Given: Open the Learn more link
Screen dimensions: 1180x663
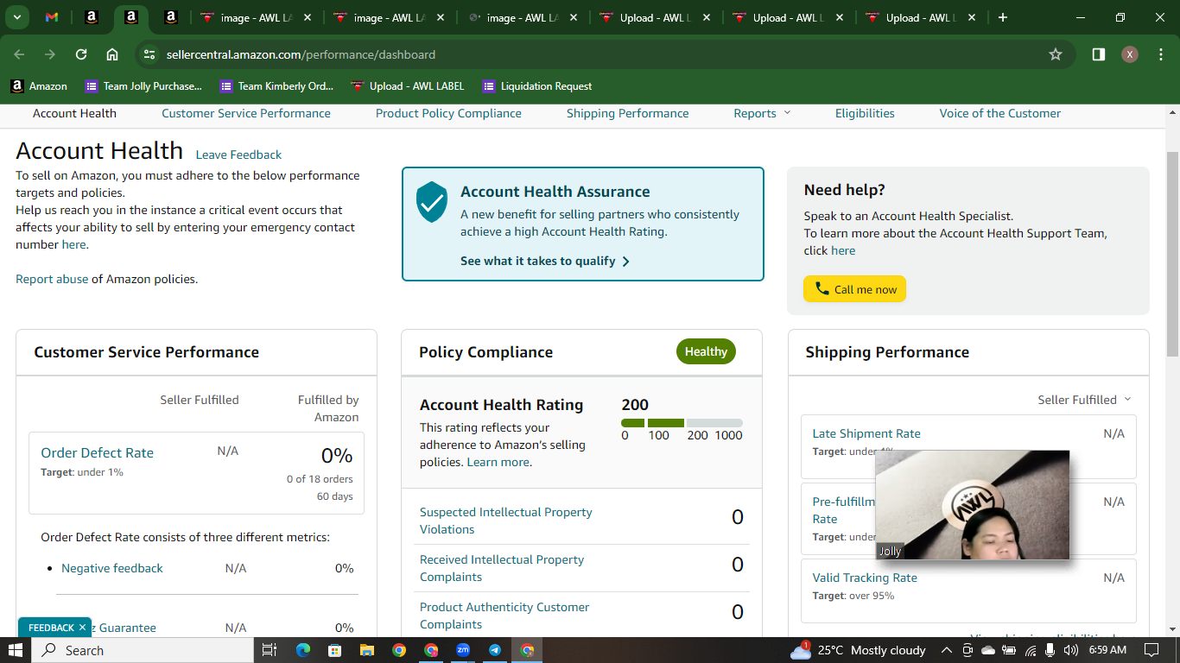Looking at the screenshot, I should point(498,462).
